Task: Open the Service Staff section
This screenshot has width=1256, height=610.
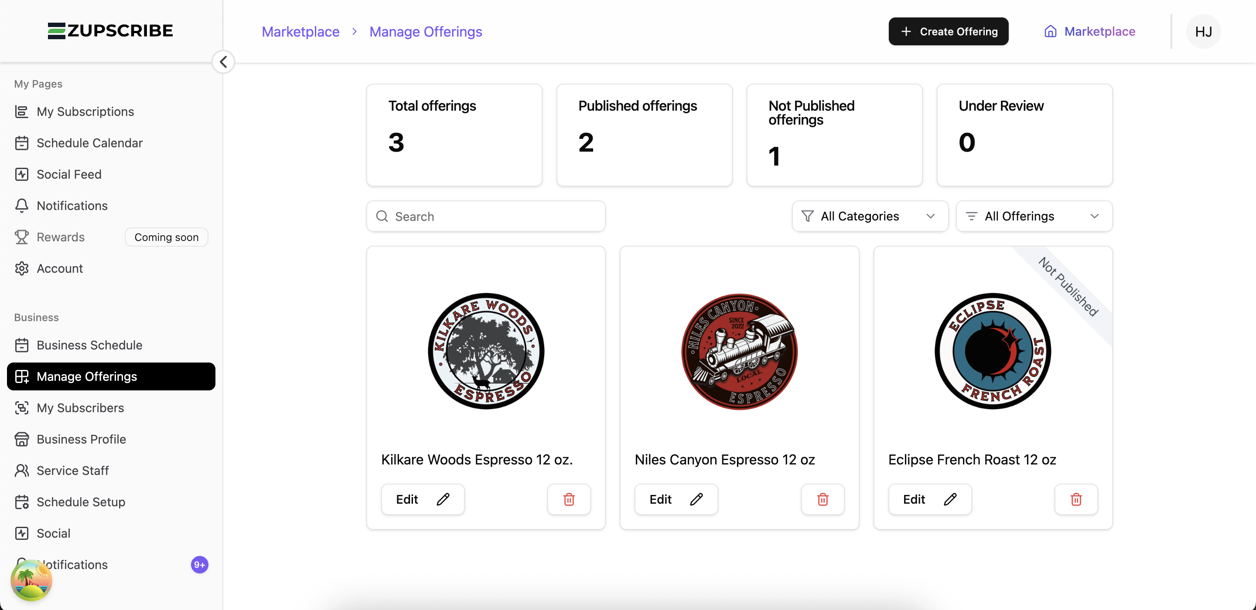Action: click(x=73, y=471)
